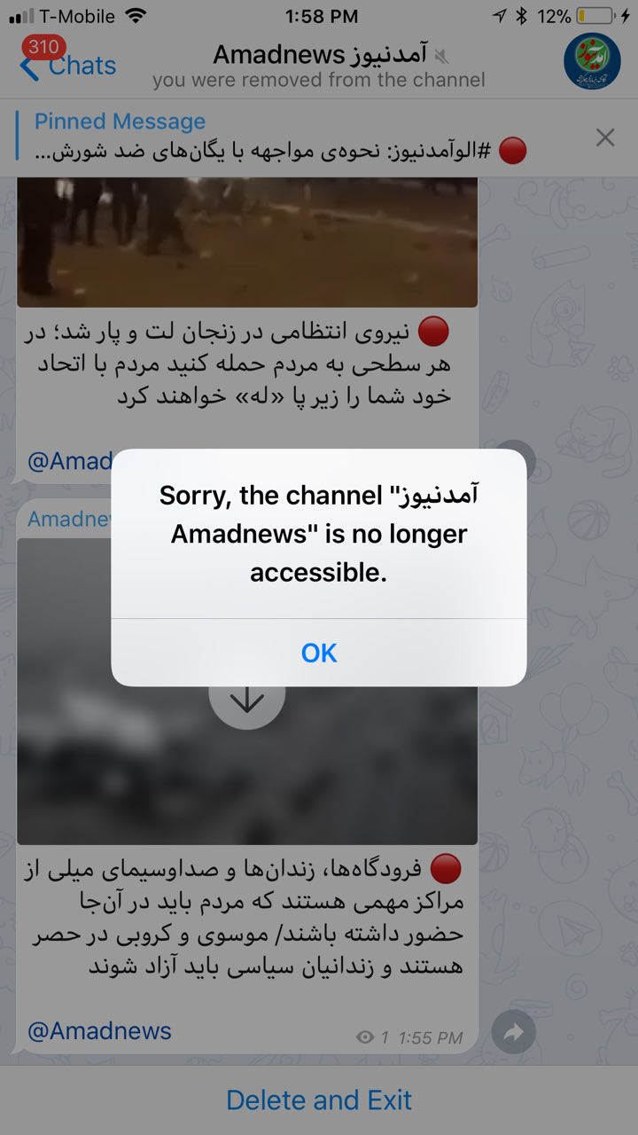This screenshot has height=1135, width=638.
Task: Dismiss the pinned message with X
Action: click(605, 137)
